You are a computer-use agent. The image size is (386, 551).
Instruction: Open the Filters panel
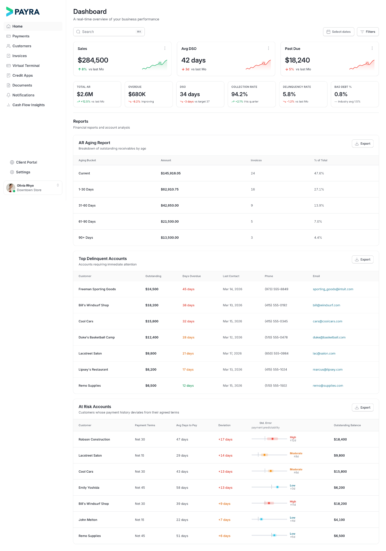[368, 32]
